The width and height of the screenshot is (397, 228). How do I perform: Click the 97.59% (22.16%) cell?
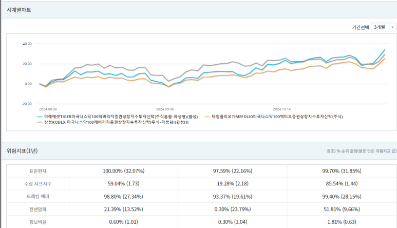(233, 171)
